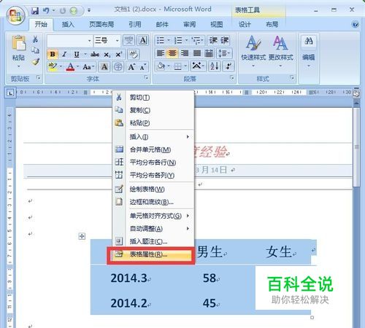
Task: Choose 复制(C) from the context menu
Action: [x=153, y=110]
